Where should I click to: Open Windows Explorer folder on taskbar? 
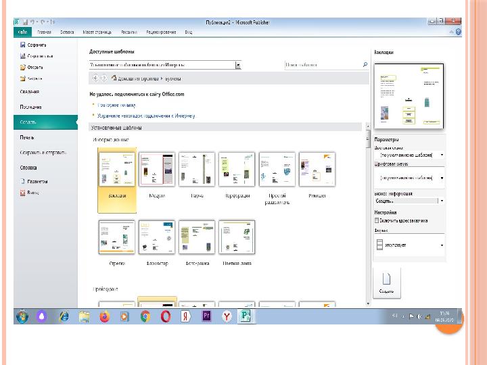click(x=84, y=316)
